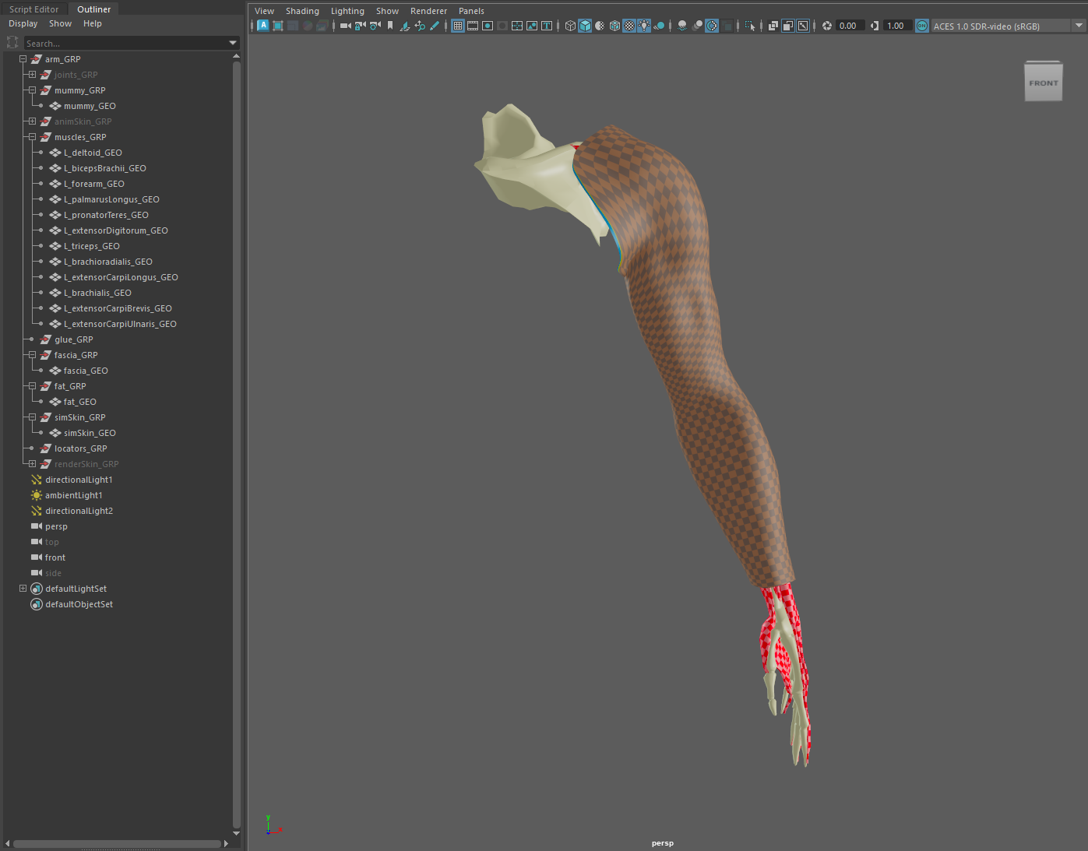The width and height of the screenshot is (1088, 851).
Task: Select the shaded display mode icon
Action: coord(584,26)
